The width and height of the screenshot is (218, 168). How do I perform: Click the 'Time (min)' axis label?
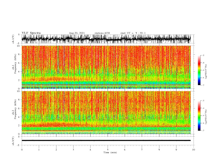[x=110, y=152]
